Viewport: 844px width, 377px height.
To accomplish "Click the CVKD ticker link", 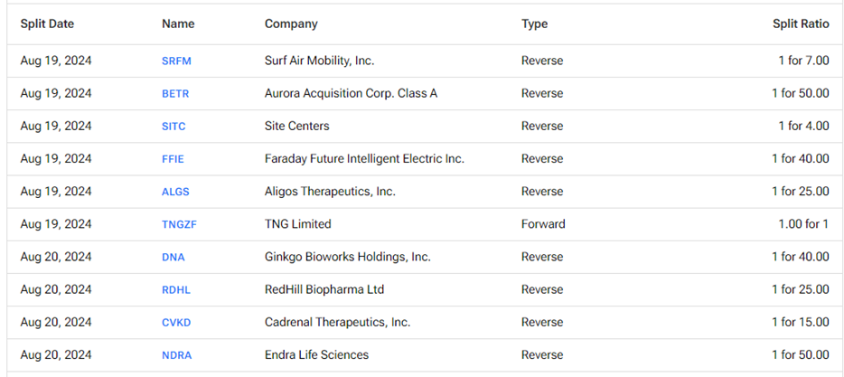I will coord(176,323).
